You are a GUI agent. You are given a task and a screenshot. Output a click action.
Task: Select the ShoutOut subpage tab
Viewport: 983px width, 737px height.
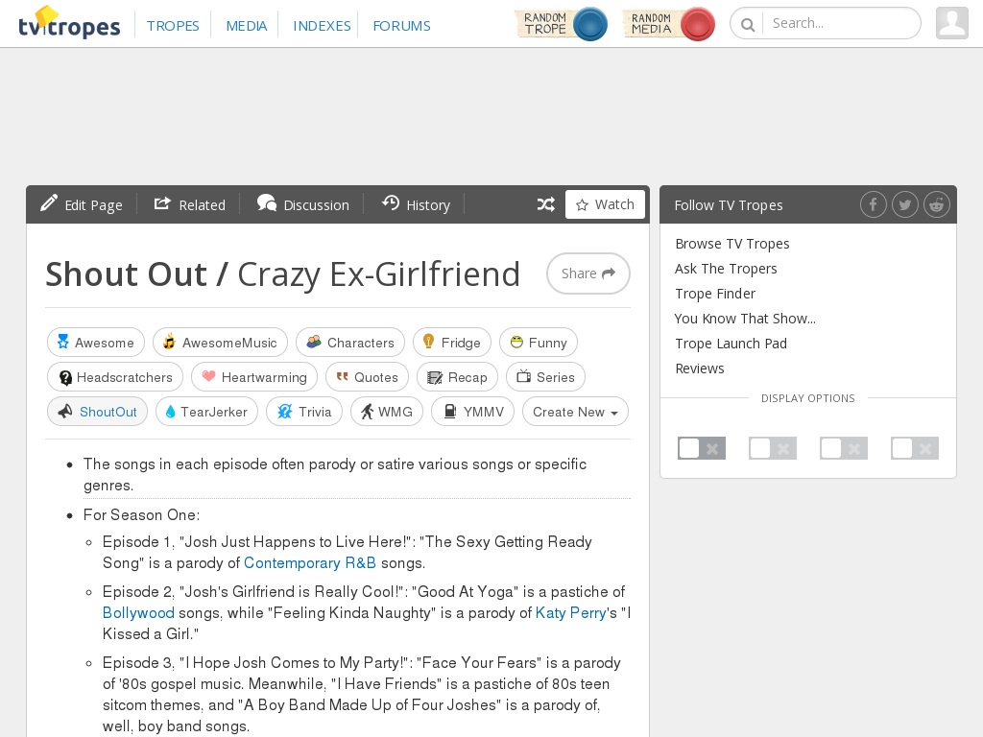pyautogui.click(x=97, y=411)
